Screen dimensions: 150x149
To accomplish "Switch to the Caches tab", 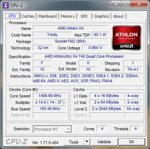I will (x=28, y=16).
